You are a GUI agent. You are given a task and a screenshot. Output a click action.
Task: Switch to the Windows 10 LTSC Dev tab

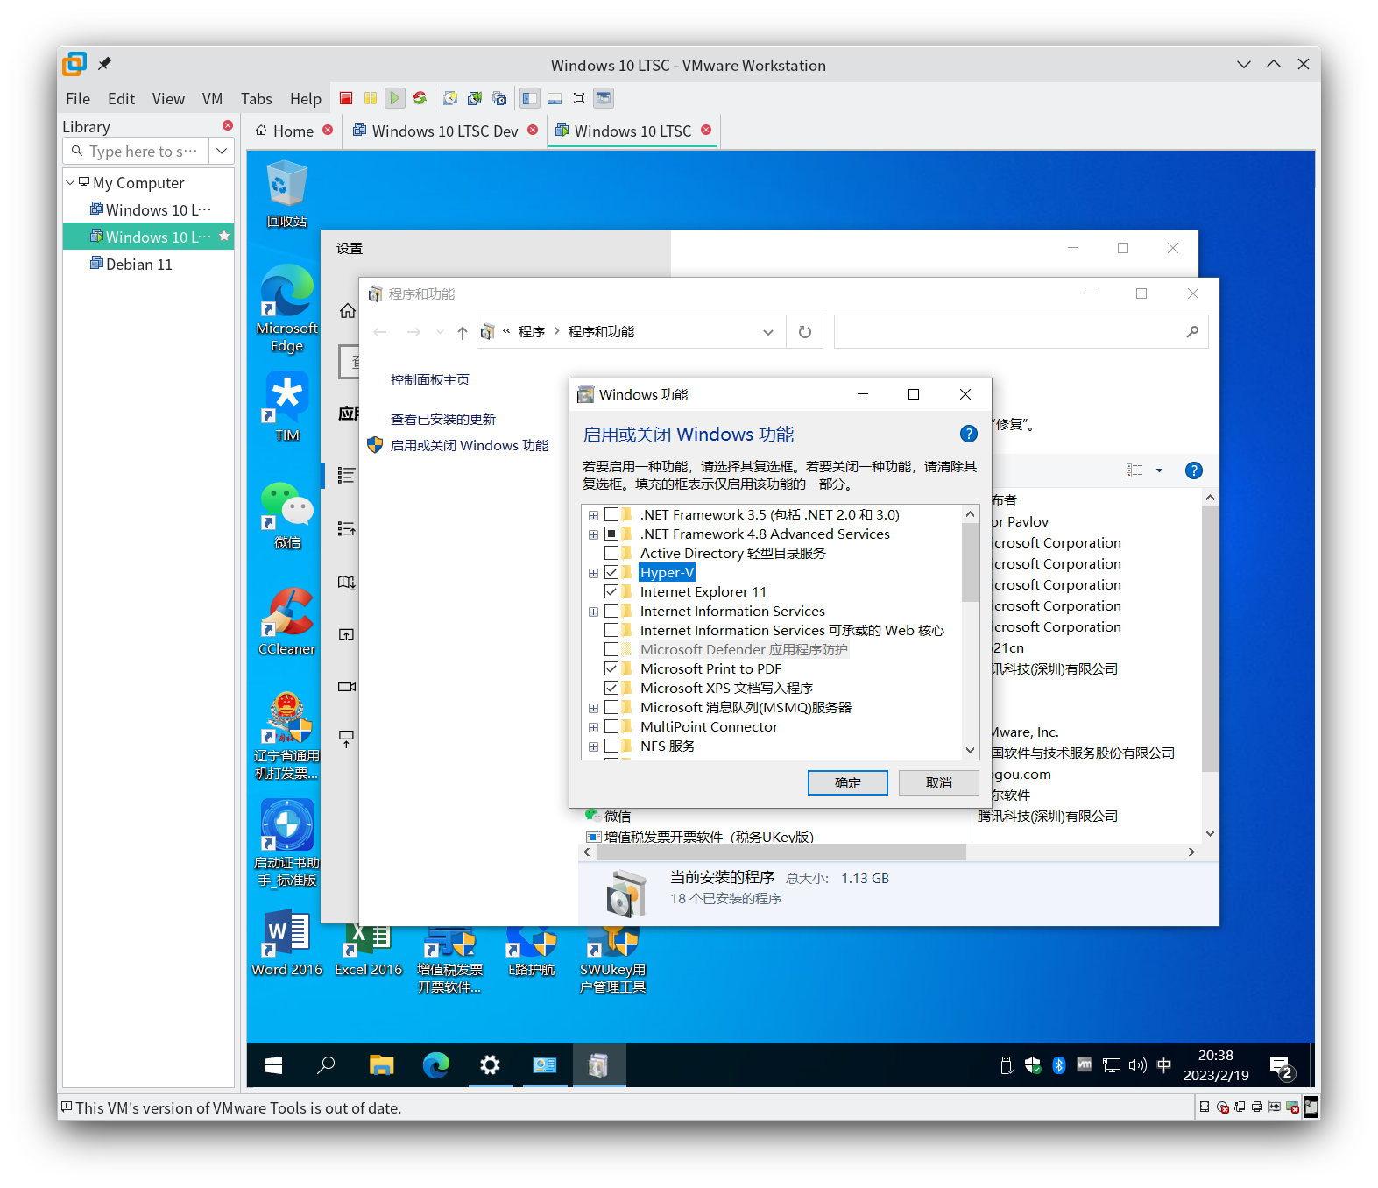pos(444,131)
